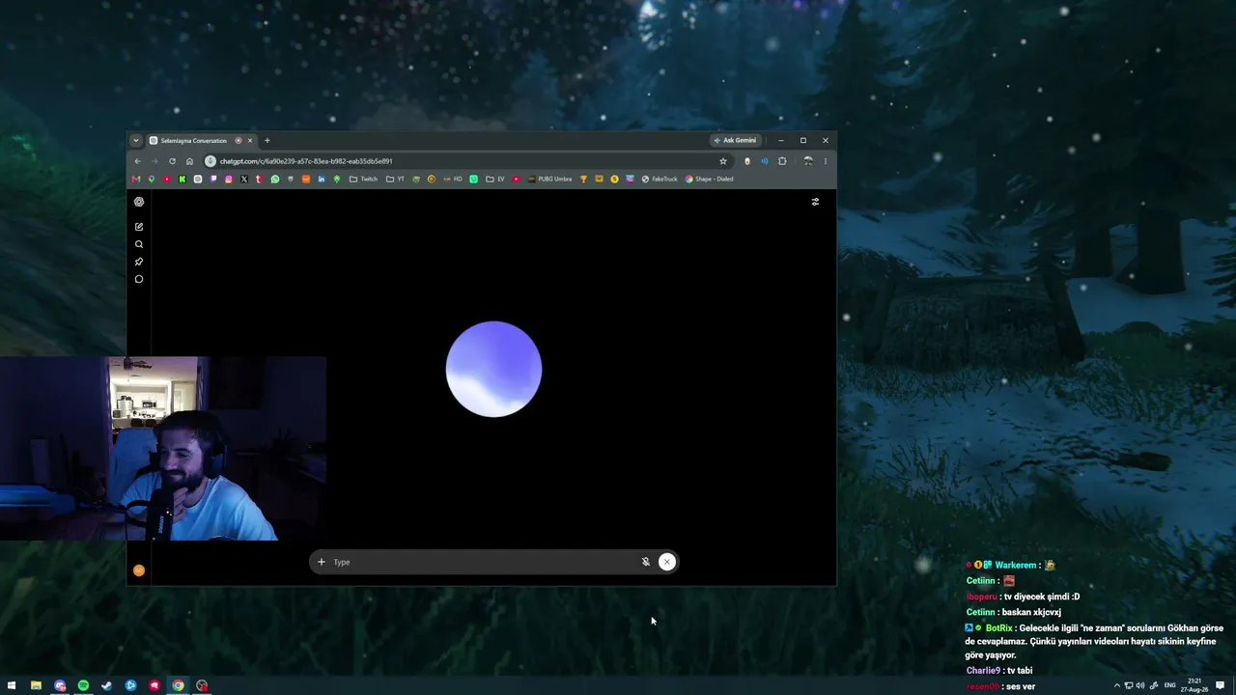Switch the ENG input language
Screen dimensions: 1236x695
[x=1170, y=686]
